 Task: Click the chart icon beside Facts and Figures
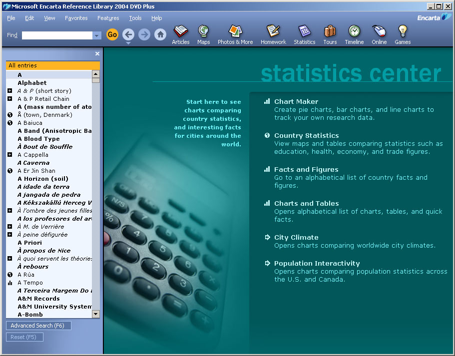coord(267,169)
